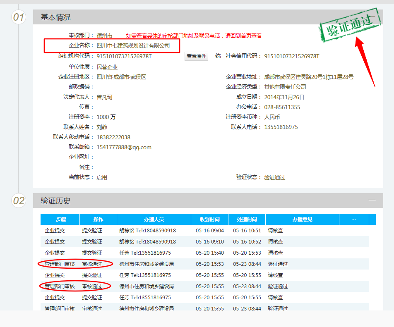Click the 02 section number badge
This screenshot has height=327, width=394.
click(x=19, y=201)
